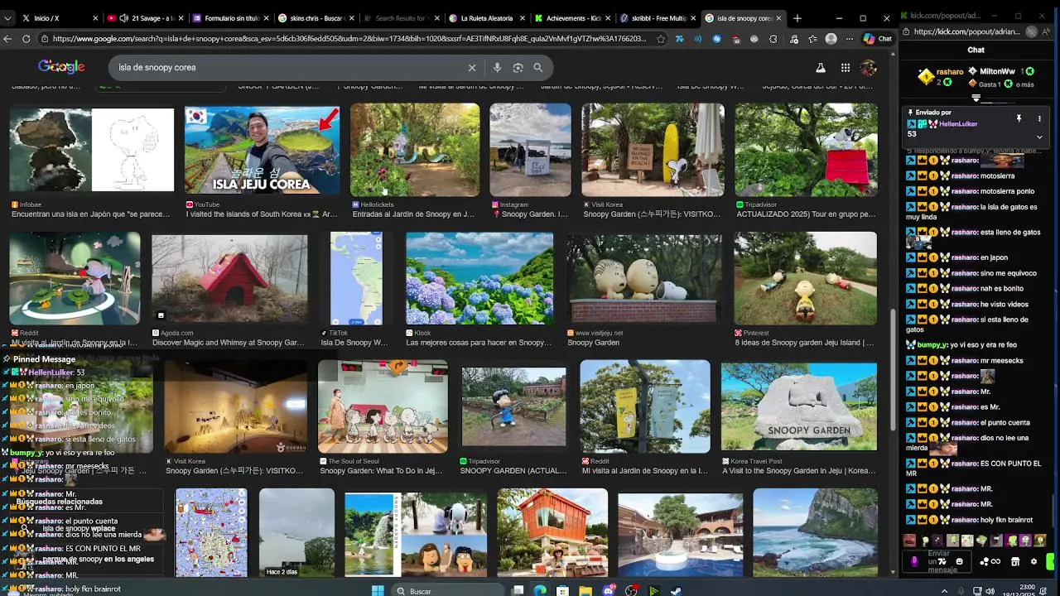Open the 'Discover Magic and Whimsy at Snoopy Garden' Agoda link

click(x=229, y=343)
